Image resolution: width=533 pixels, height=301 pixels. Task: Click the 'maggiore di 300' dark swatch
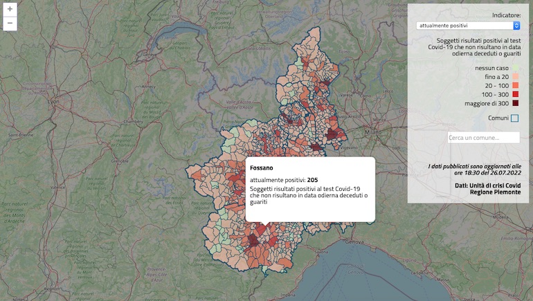tap(514, 103)
